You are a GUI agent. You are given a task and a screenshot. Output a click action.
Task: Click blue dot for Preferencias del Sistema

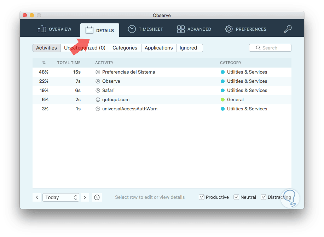[222, 72]
